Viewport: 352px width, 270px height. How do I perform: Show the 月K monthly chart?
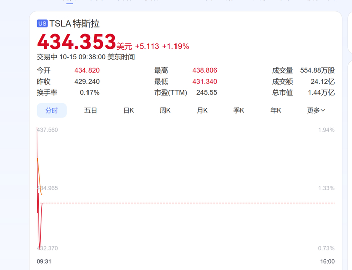202,110
